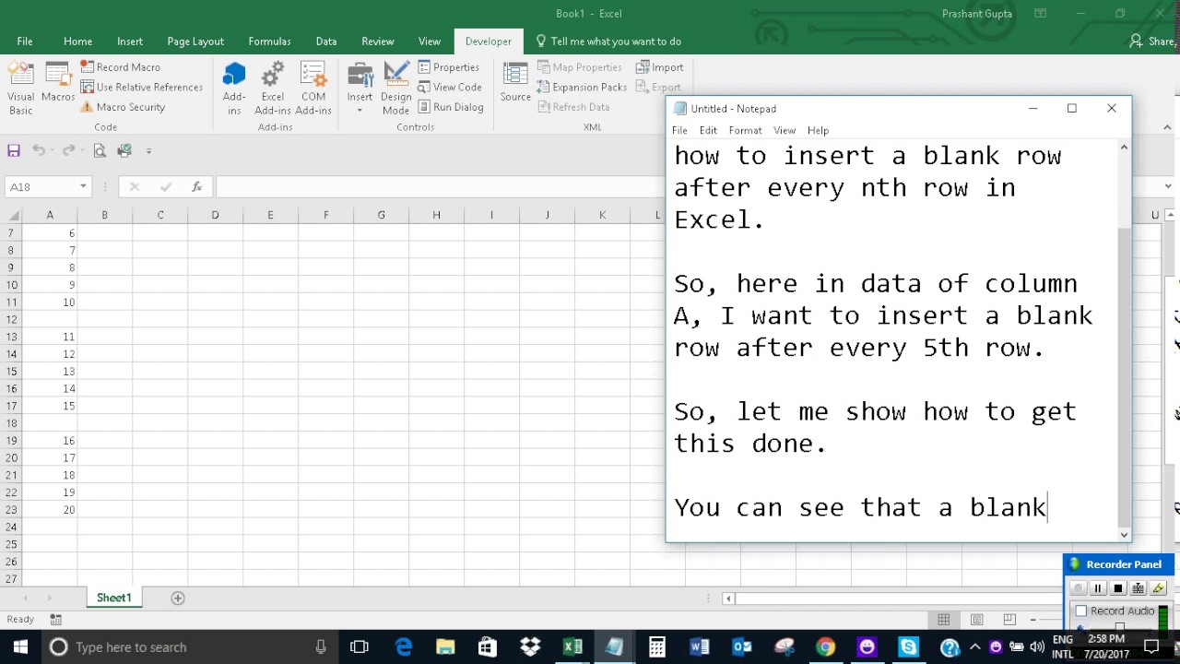Toggle Use Relative References

pos(141,87)
